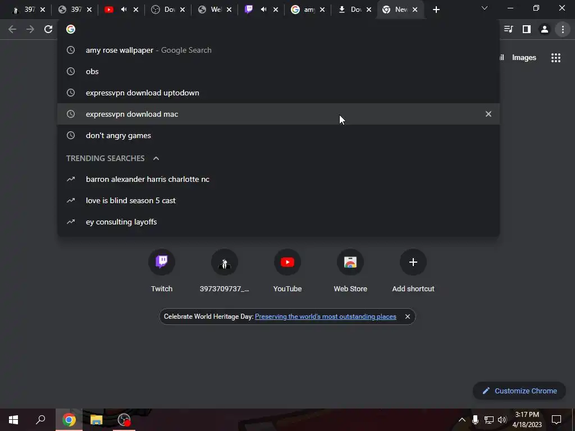
Task: Open the Images link
Action: coord(524,58)
